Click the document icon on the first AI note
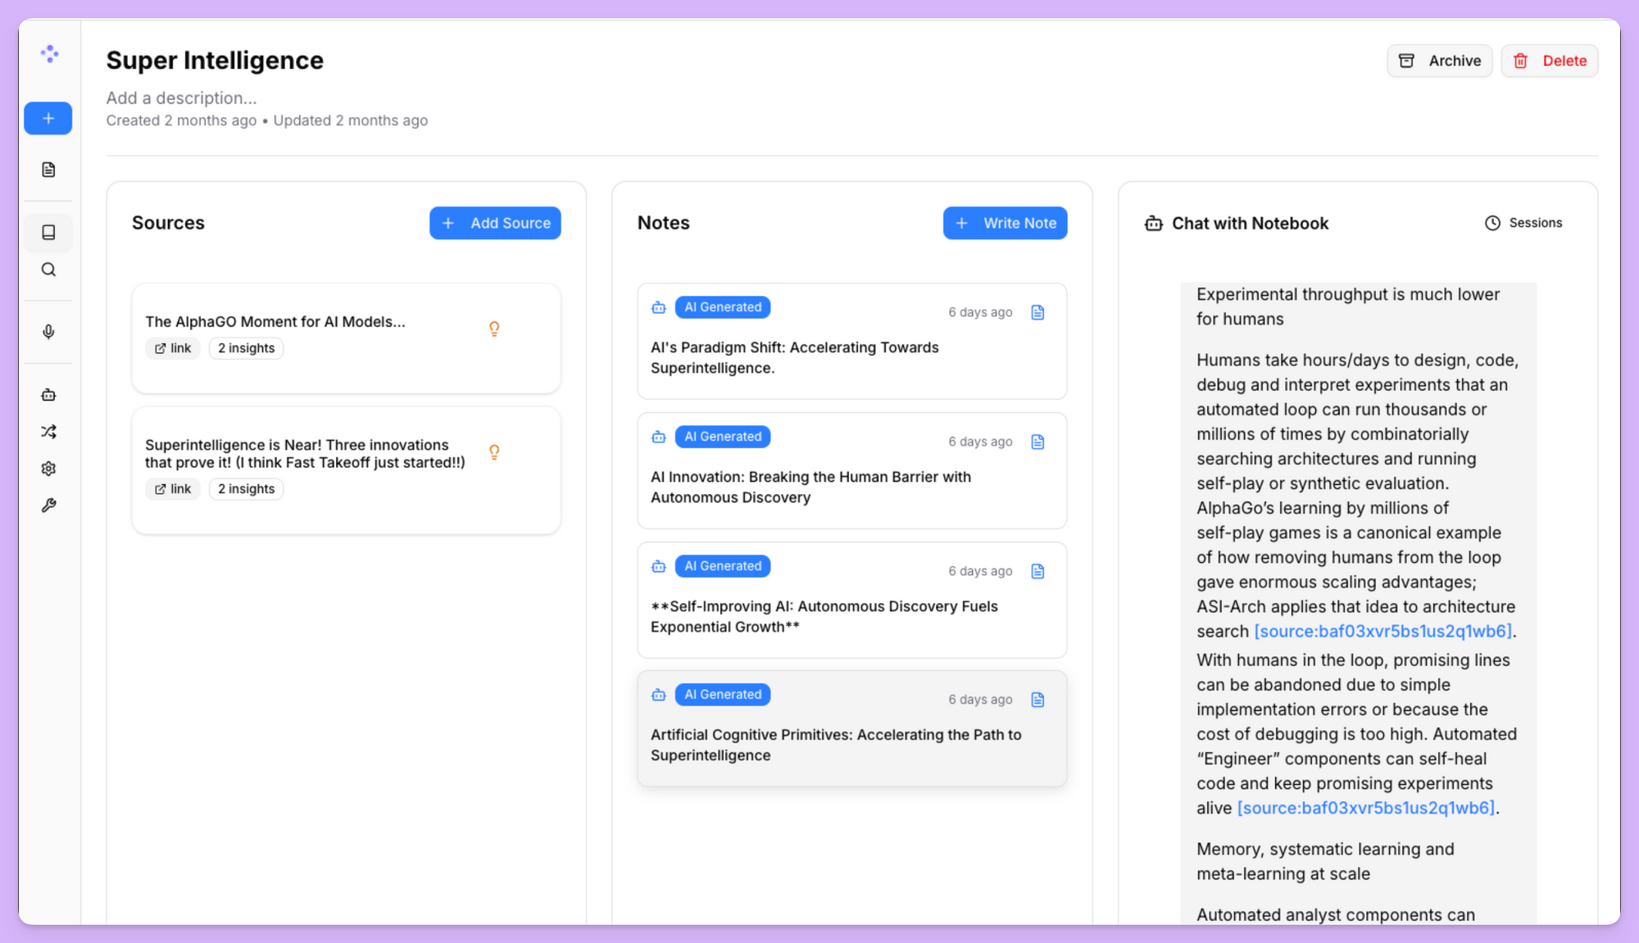The image size is (1639, 943). (1037, 312)
